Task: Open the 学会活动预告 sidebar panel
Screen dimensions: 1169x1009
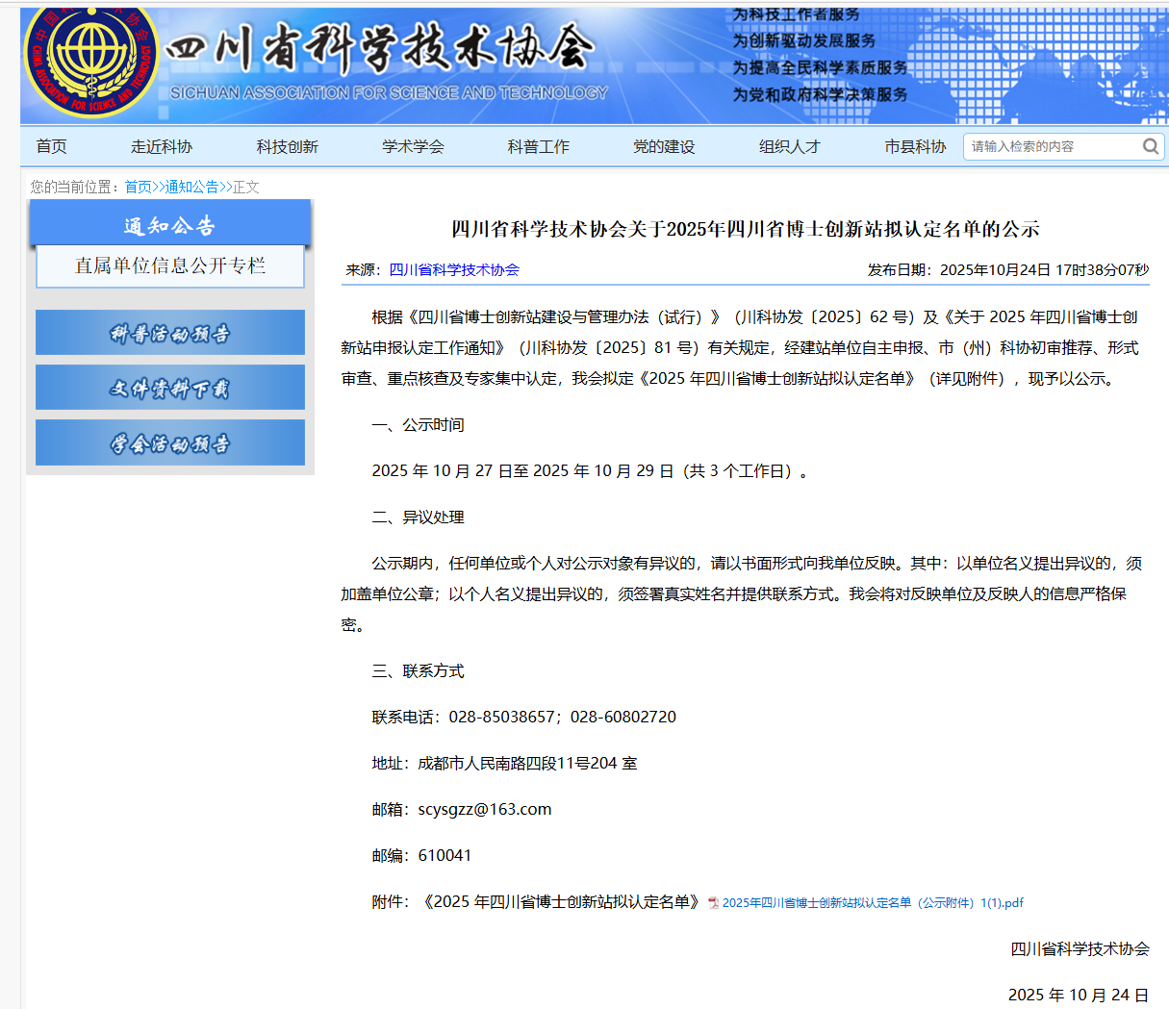Action: pyautogui.click(x=169, y=442)
